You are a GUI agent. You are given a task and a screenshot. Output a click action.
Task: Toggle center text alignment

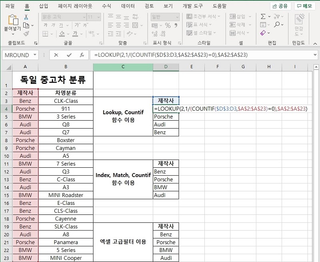[x=118, y=25]
